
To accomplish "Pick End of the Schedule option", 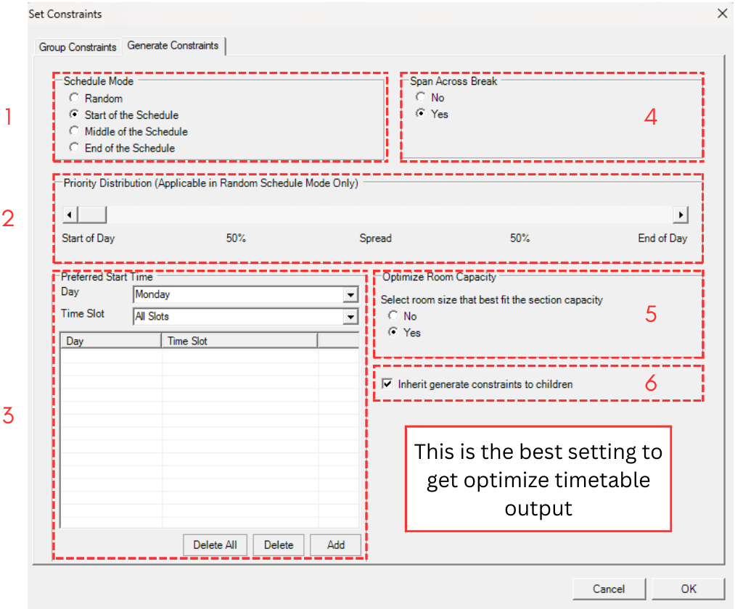I will coord(73,148).
